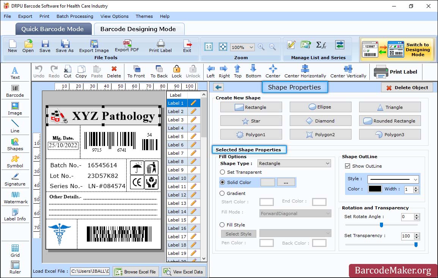
Task: Click Export Image in File Tools
Action: point(94,46)
